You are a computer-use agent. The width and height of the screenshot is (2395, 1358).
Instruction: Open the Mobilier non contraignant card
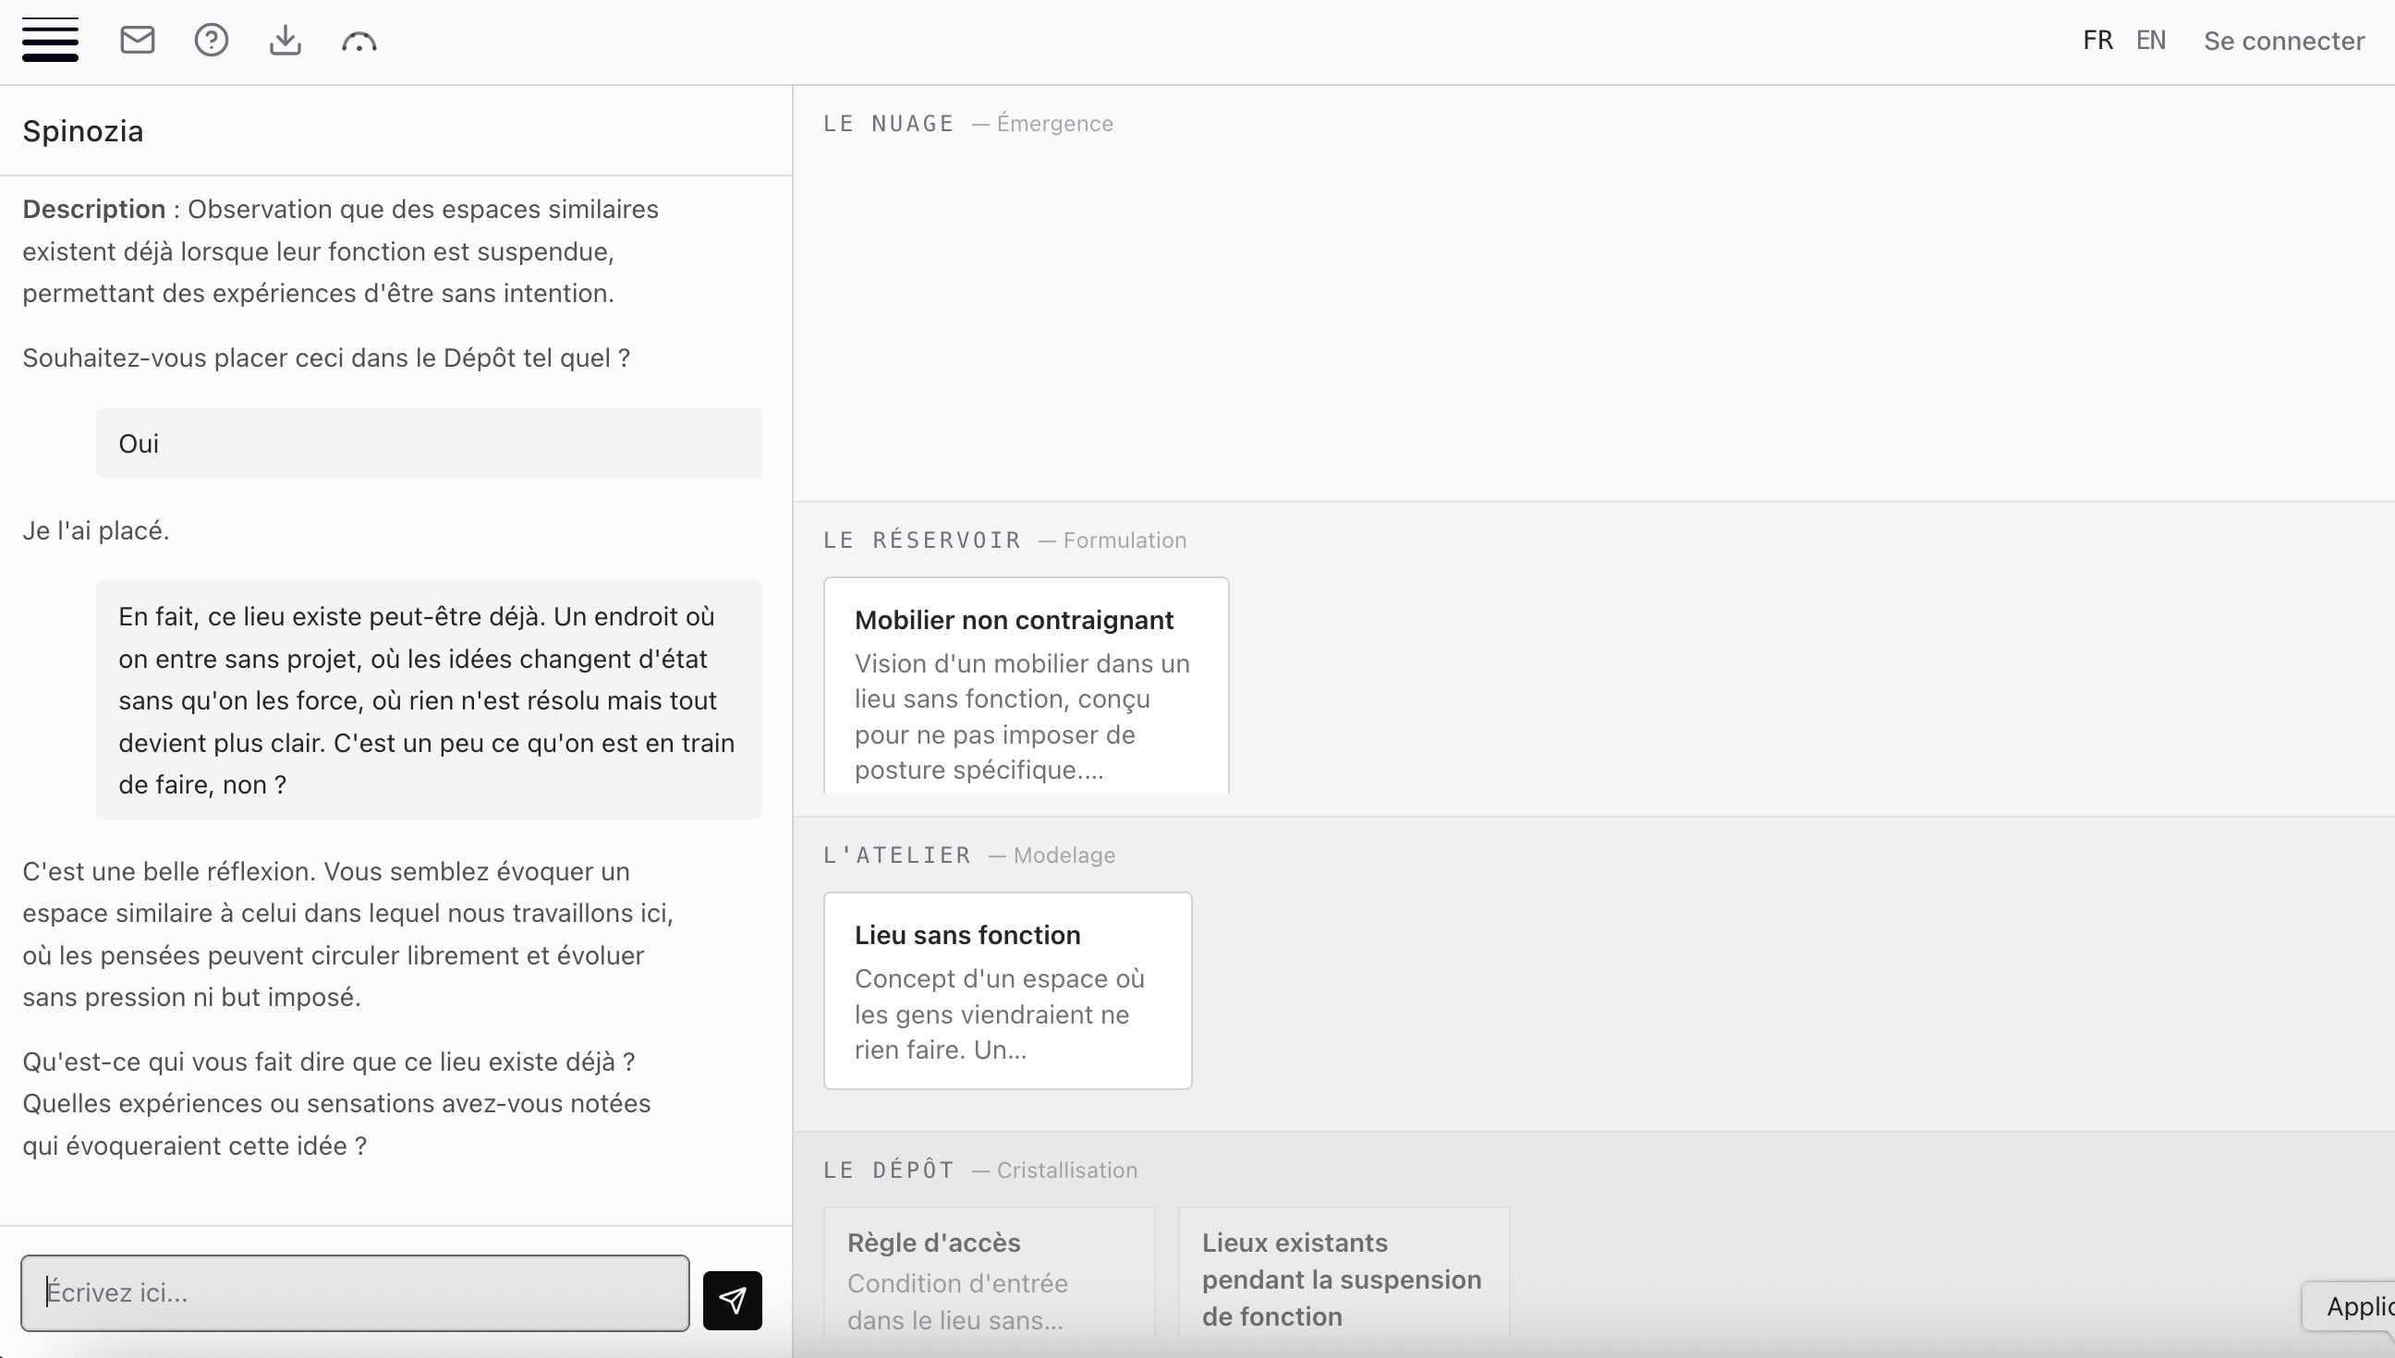pyautogui.click(x=1025, y=685)
